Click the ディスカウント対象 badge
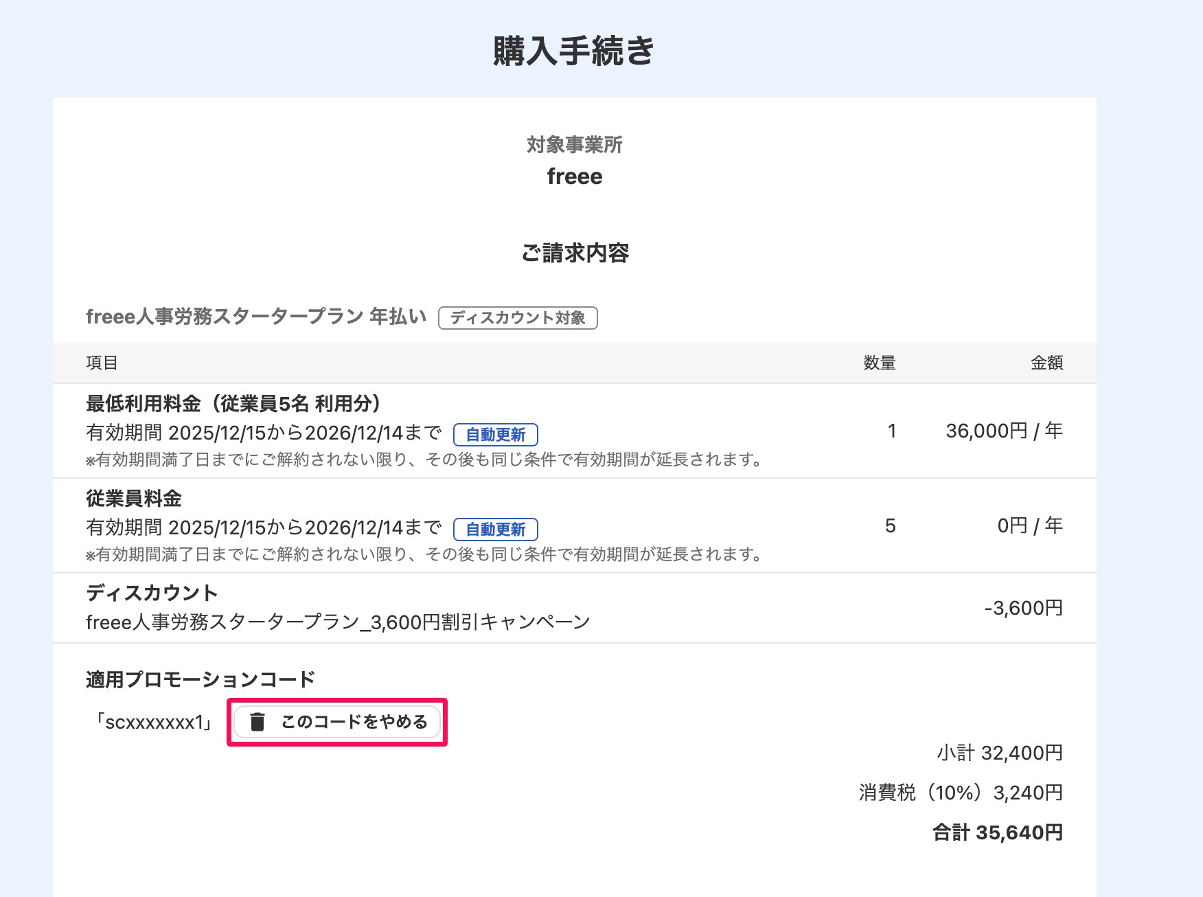Image resolution: width=1203 pixels, height=897 pixels. click(x=518, y=318)
